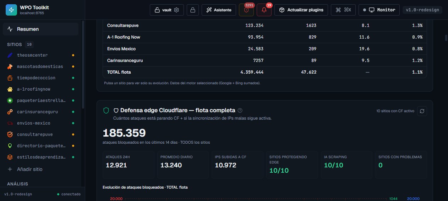Screen dimensions: 448x201
Task: Select the Envios Mexico table row
Action: (x=264, y=49)
